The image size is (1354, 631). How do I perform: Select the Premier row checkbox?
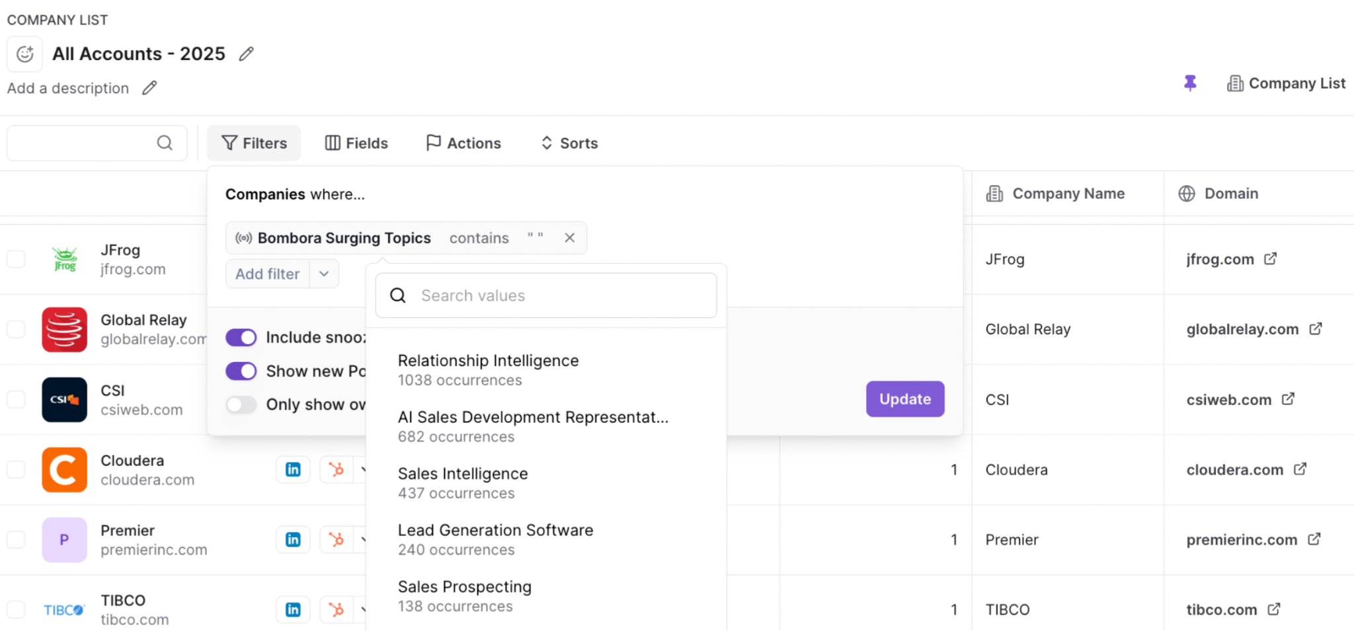16,540
